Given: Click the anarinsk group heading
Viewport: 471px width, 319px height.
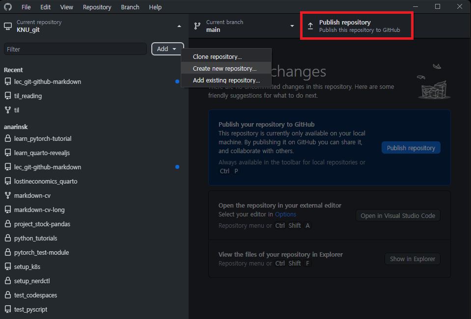Looking at the screenshot, I should [16, 127].
